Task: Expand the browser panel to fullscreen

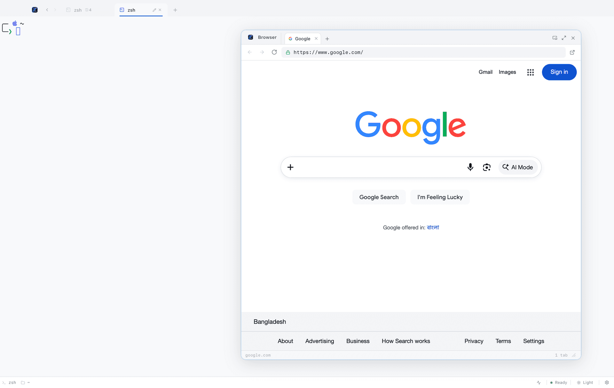Action: [564, 38]
